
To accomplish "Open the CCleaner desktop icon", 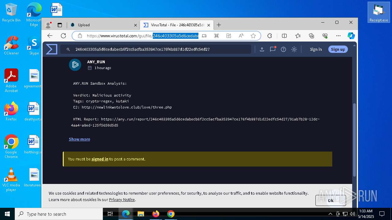I will coord(11,46).
